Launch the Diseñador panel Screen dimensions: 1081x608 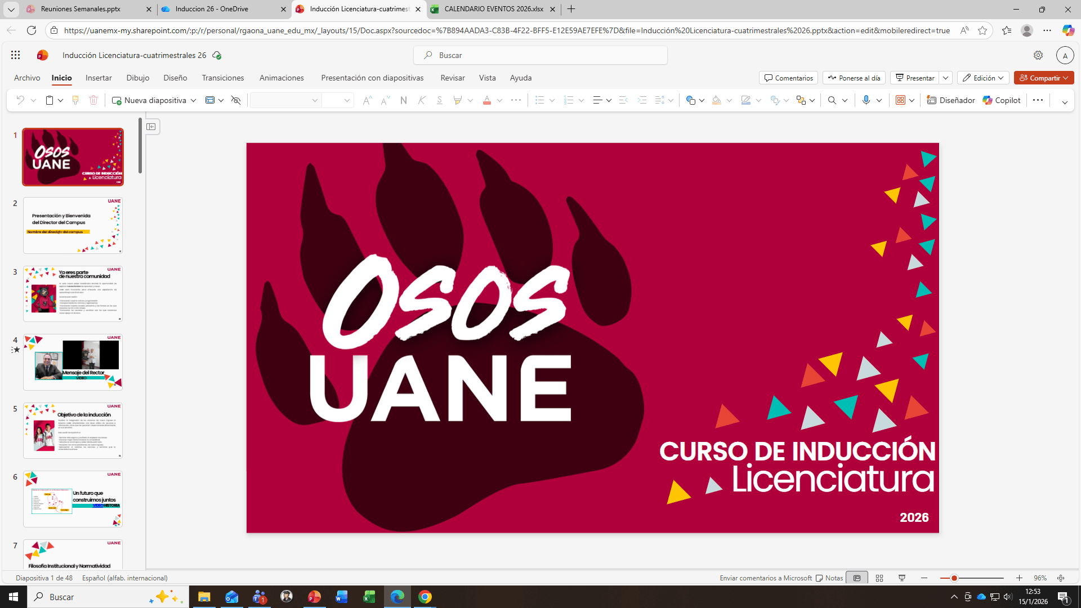951,100
